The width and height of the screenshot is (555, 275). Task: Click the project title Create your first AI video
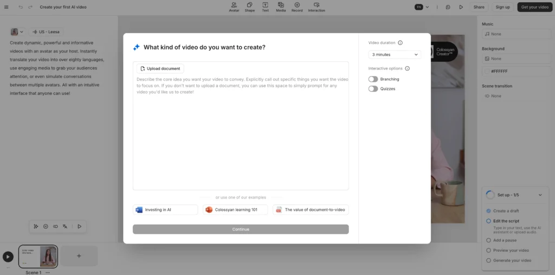63,7
